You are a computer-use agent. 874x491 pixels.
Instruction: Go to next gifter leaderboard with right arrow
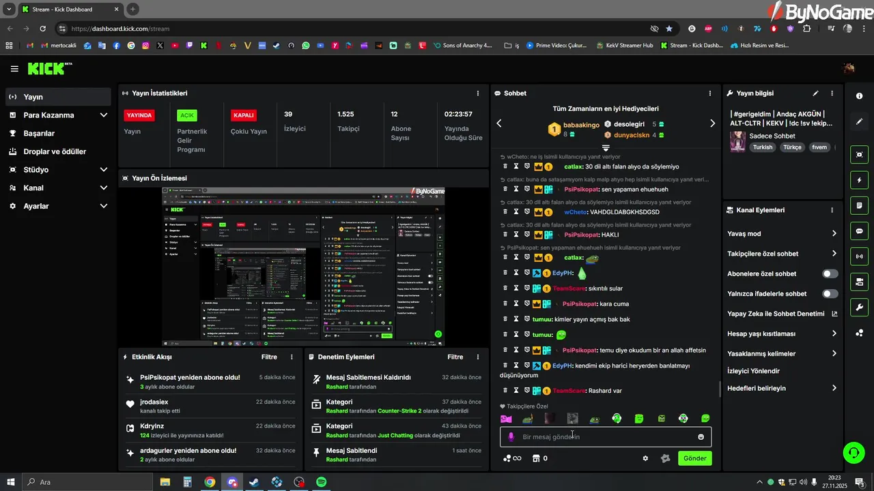coord(712,123)
